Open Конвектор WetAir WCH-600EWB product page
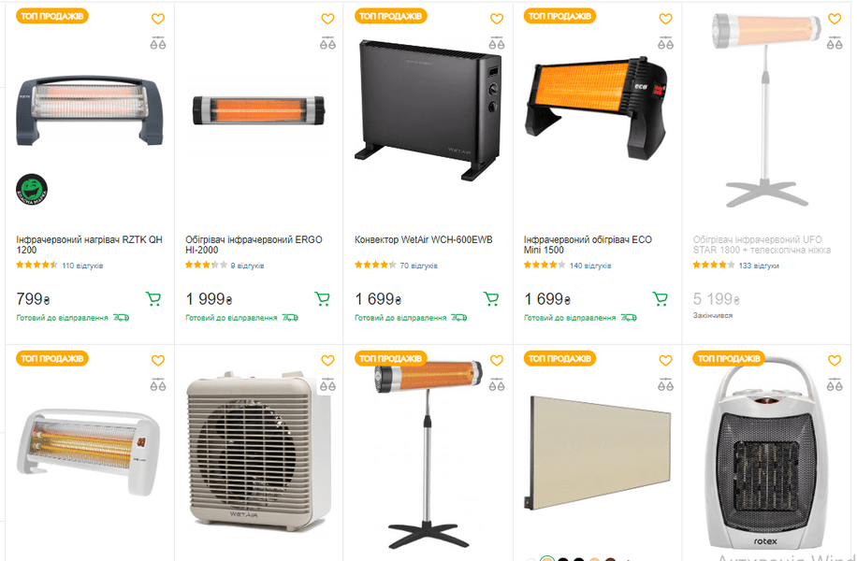Image resolution: width=857 pixels, height=561 pixels. click(x=424, y=239)
